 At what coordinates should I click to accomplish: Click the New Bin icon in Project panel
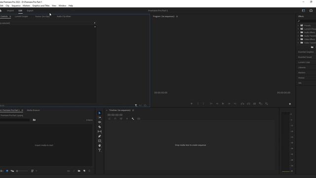click(79, 171)
